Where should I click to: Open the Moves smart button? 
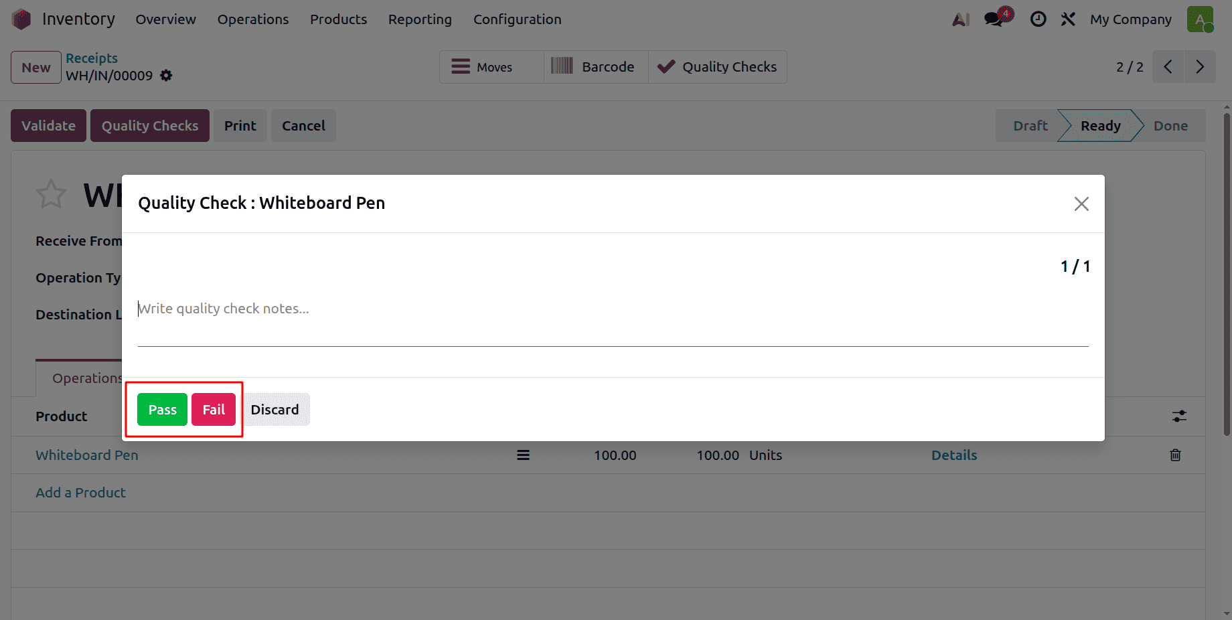[491, 67]
